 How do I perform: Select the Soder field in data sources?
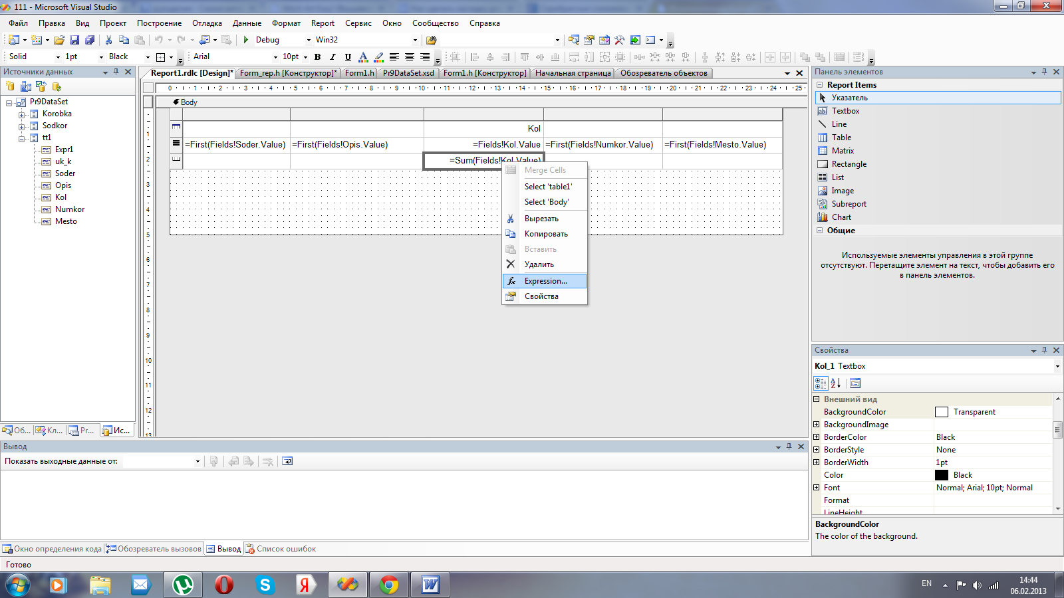click(x=65, y=173)
